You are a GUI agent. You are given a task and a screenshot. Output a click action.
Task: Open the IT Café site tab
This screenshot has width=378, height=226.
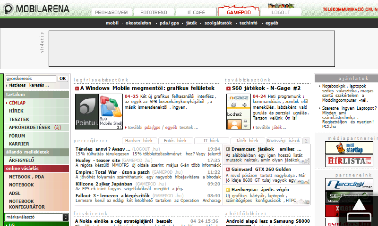pos(196,12)
